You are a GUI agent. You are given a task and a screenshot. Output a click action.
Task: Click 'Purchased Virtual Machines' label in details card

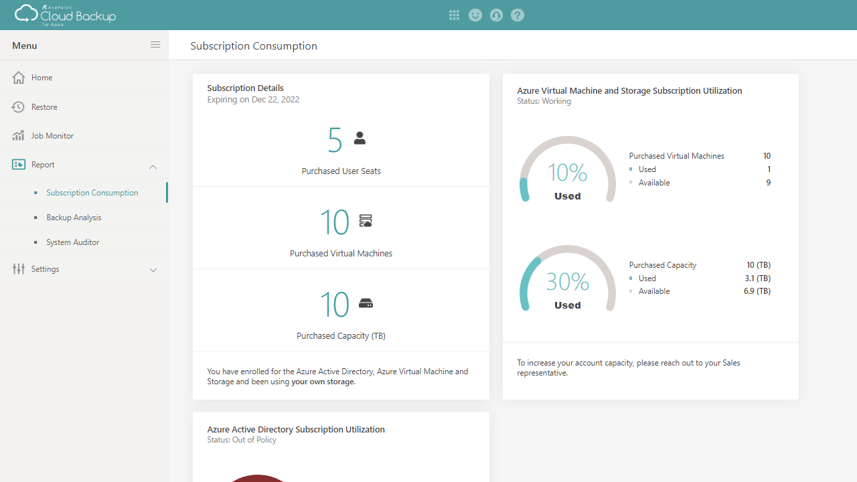pos(341,254)
